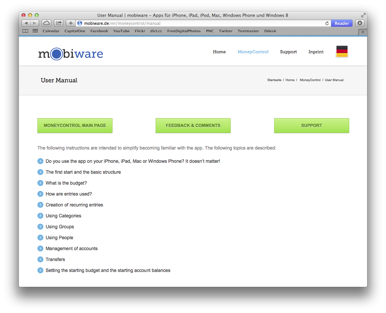Click the Share icon in Safari toolbar
The width and height of the screenshot is (386, 313).
(x=59, y=23)
